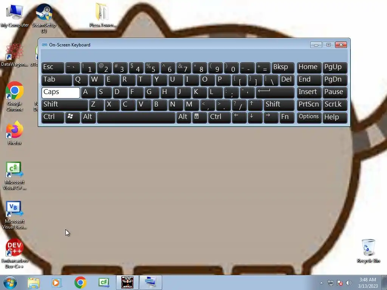The image size is (387, 290).
Task: Click the Tab key
Action: 57,80
